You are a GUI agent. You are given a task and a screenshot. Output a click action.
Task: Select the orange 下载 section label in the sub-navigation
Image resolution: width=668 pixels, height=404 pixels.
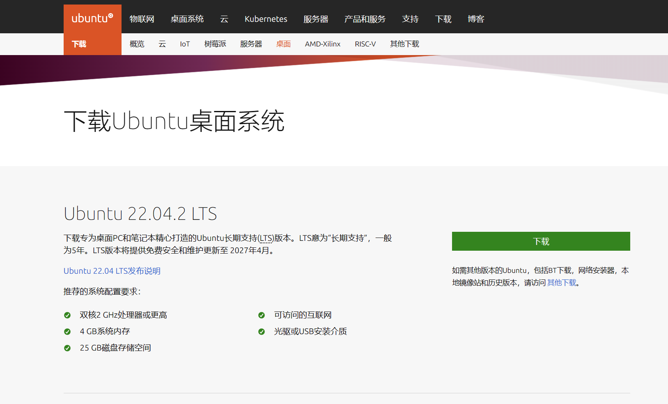click(x=79, y=44)
